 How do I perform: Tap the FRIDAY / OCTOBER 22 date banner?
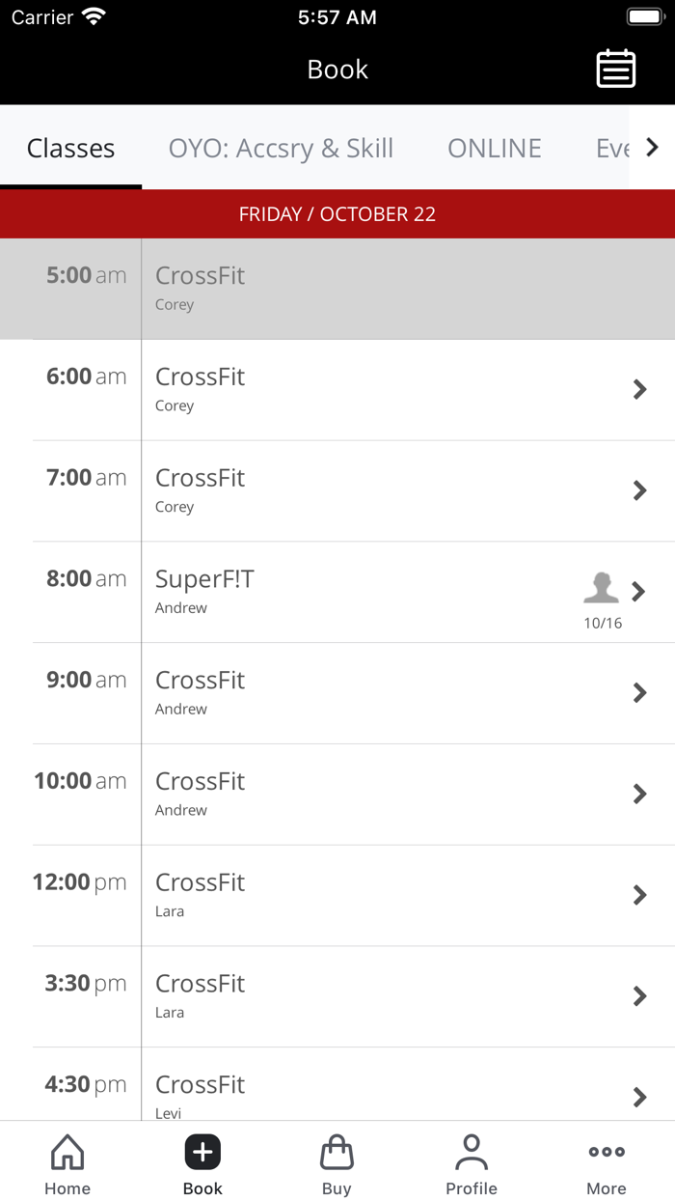click(x=337, y=213)
